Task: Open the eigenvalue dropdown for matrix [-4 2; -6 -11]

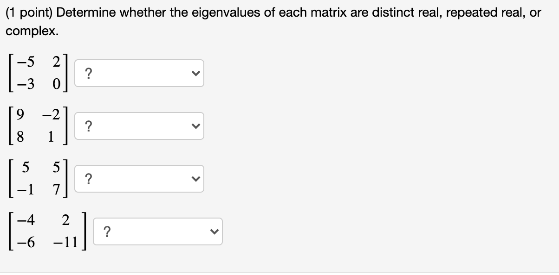Action: 158,231
